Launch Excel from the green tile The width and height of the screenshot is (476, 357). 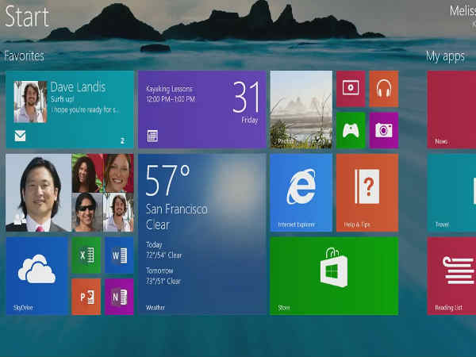(x=86, y=255)
